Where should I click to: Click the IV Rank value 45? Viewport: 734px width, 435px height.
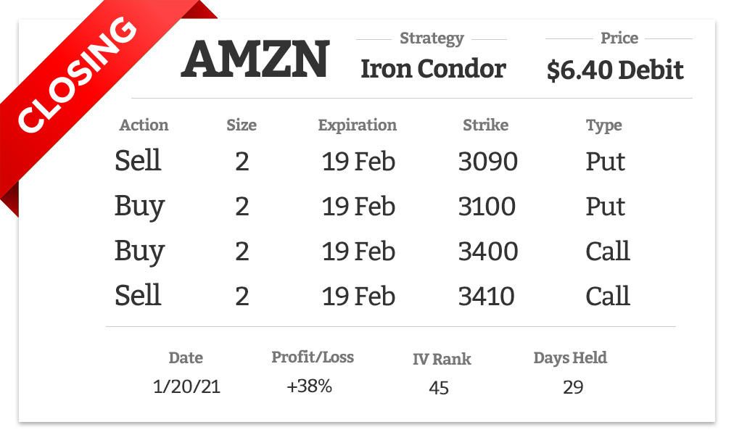[x=439, y=388]
